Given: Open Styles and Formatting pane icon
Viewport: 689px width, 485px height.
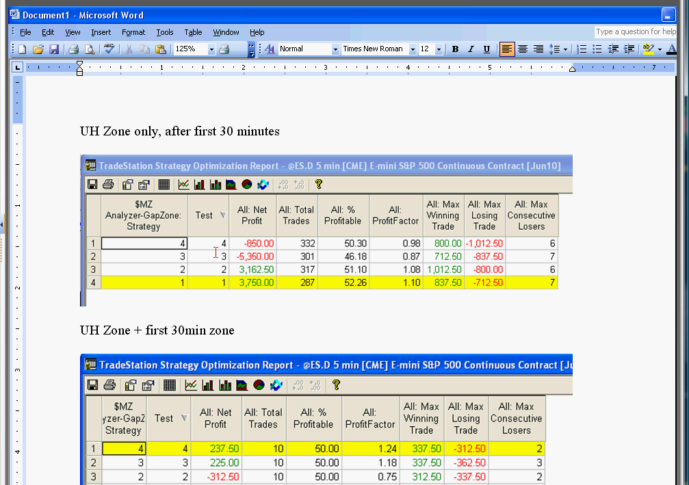Looking at the screenshot, I should click(270, 49).
